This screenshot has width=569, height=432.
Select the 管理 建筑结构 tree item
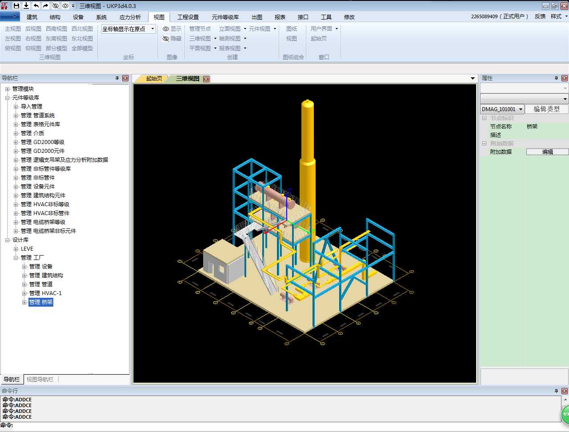[46, 276]
